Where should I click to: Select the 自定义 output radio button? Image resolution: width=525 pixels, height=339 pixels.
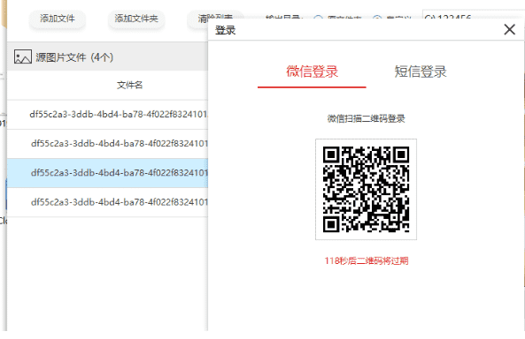(377, 18)
